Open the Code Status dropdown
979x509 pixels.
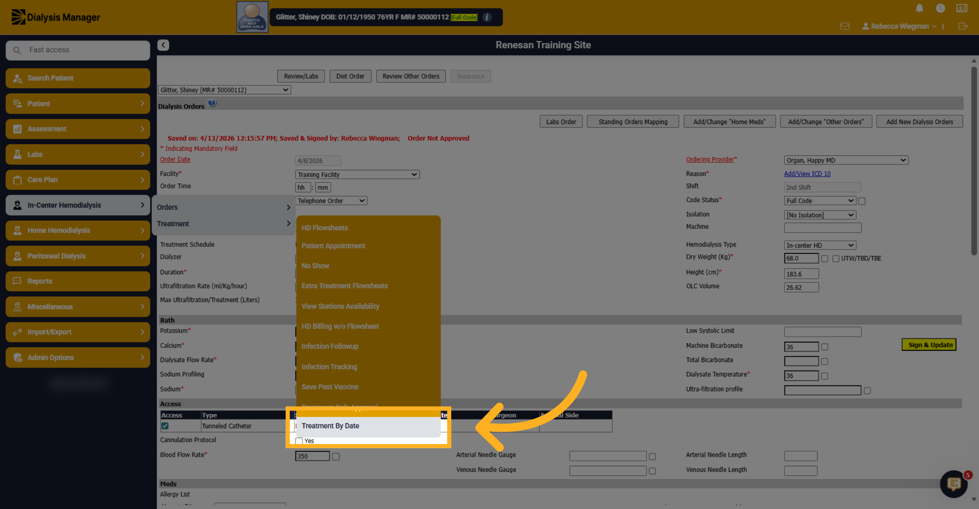(x=820, y=201)
